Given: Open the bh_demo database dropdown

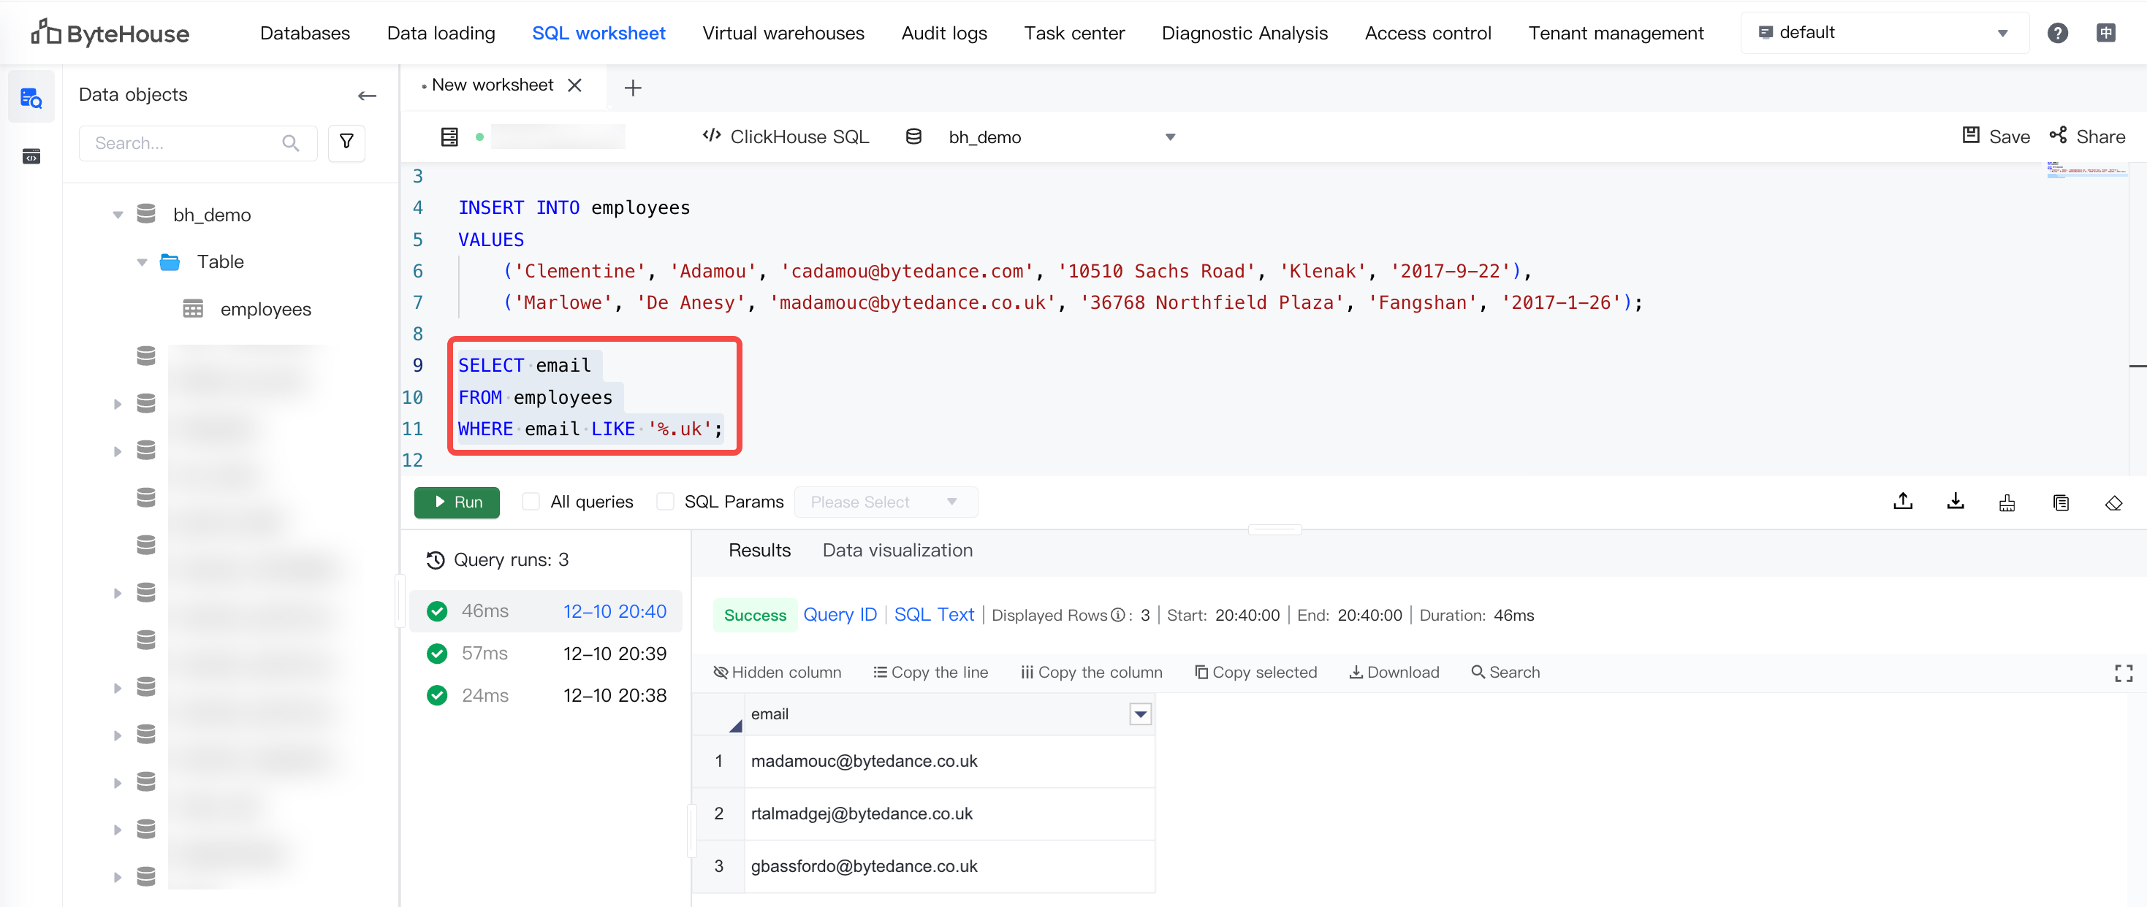Looking at the screenshot, I should (x=1169, y=137).
